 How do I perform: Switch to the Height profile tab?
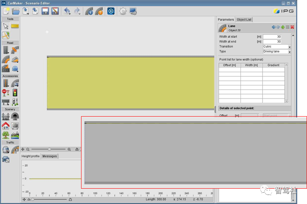[x=30, y=156]
